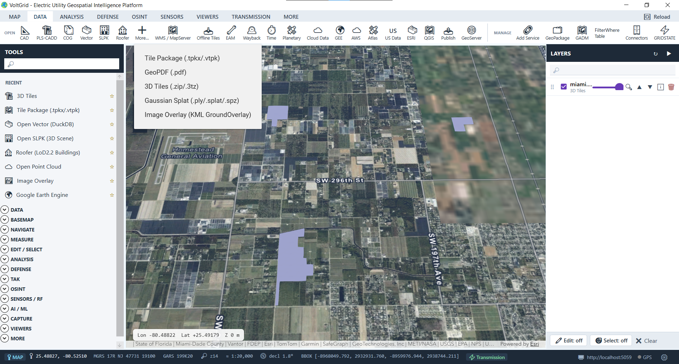Open the Offline Tiles tool
Viewport: 679px width, 364px height.
tap(208, 33)
